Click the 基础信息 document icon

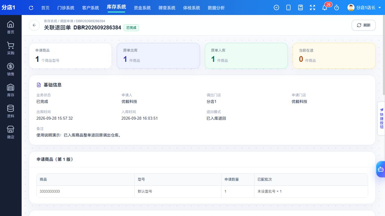coord(39,85)
